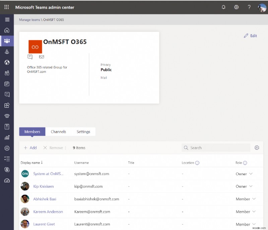Click Edit to modify team details
The width and height of the screenshot is (268, 230).
click(250, 35)
